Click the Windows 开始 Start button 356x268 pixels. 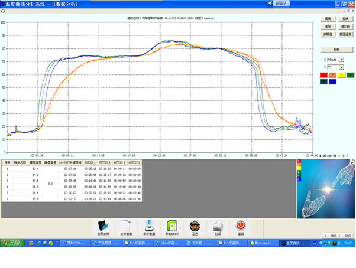12,243
